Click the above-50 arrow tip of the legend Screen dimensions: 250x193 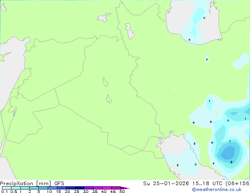point(125,188)
